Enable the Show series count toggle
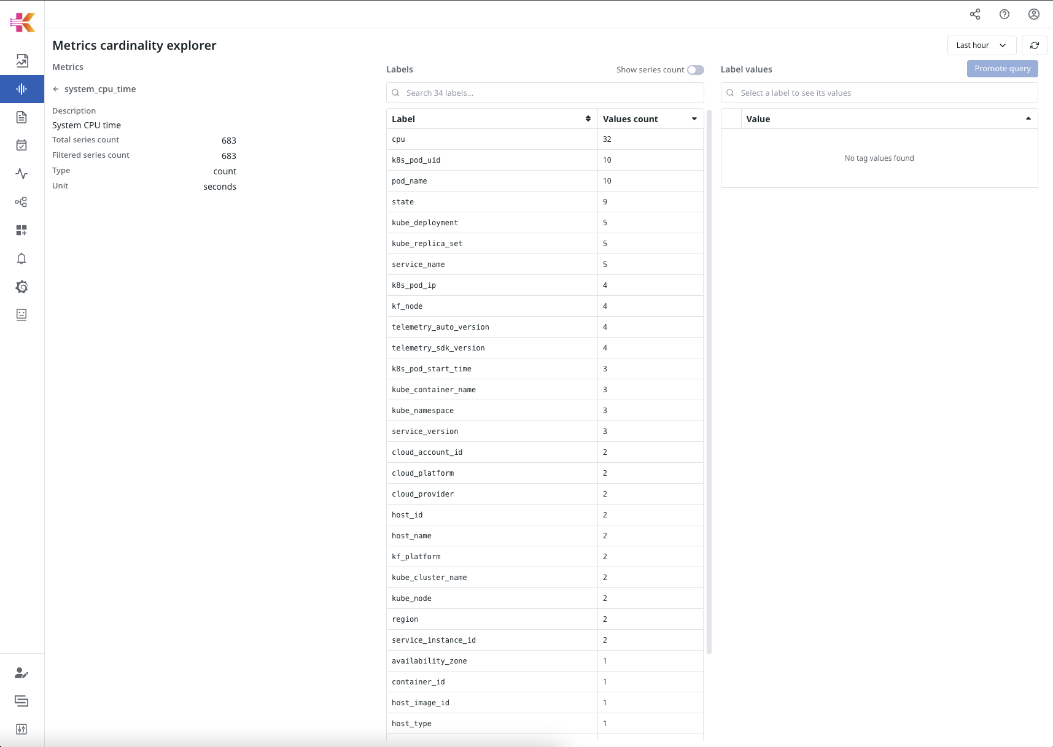This screenshot has height=747, width=1053. (x=695, y=70)
